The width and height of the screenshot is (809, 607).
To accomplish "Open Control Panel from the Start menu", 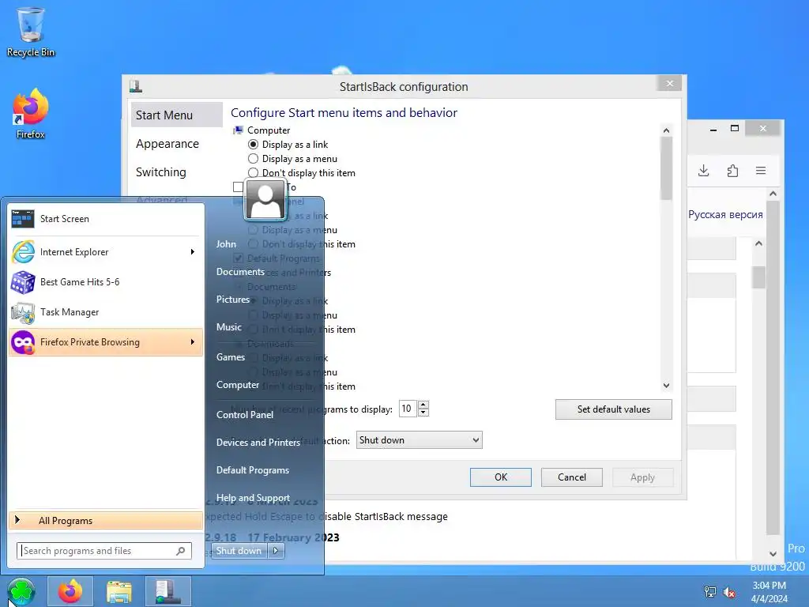I will pyautogui.click(x=245, y=415).
